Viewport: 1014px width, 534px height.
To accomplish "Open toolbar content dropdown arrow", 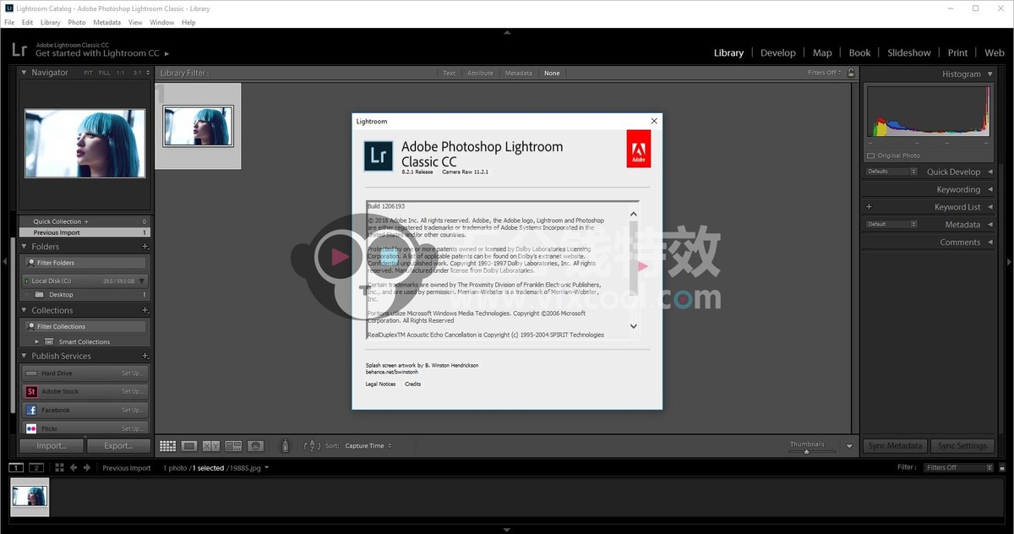I will pyautogui.click(x=849, y=446).
